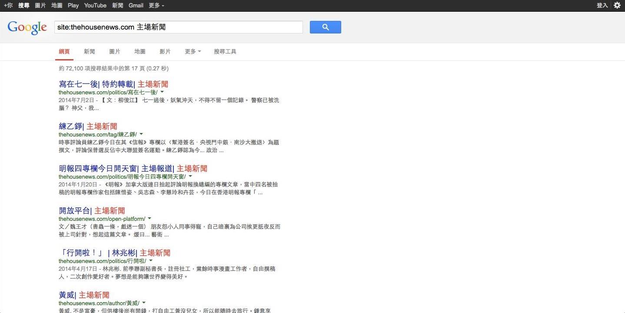Click snippet starting 文／魏王才
The width and height of the screenshot is (625, 313).
point(170,230)
